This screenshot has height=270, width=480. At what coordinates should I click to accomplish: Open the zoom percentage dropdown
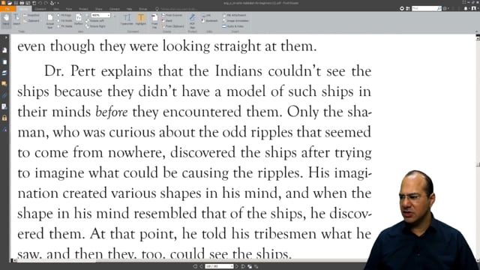click(x=108, y=15)
